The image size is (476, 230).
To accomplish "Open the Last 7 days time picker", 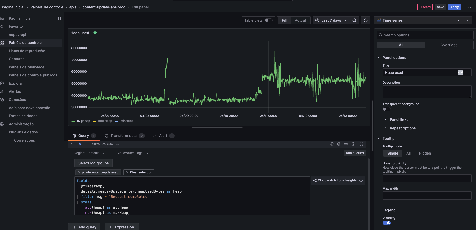I will (x=331, y=20).
